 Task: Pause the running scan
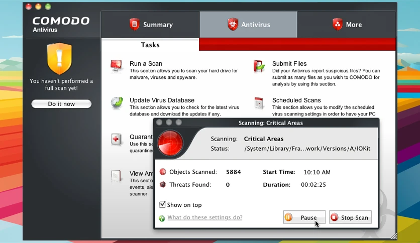(x=304, y=217)
